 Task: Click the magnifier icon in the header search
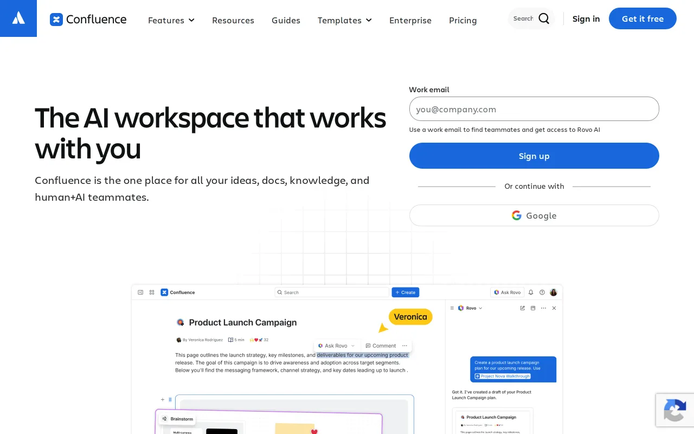click(544, 19)
